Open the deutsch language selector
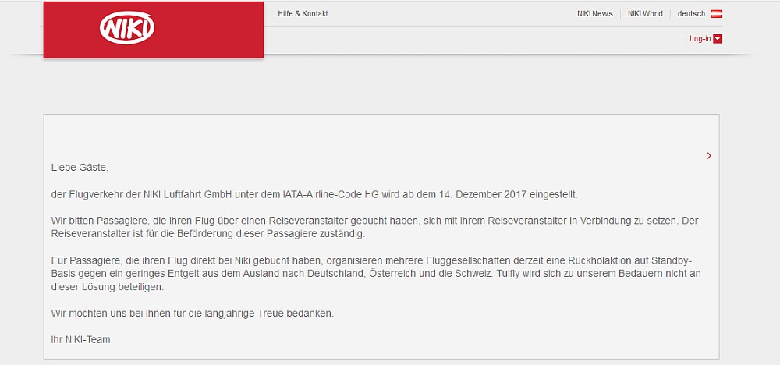 coord(691,14)
